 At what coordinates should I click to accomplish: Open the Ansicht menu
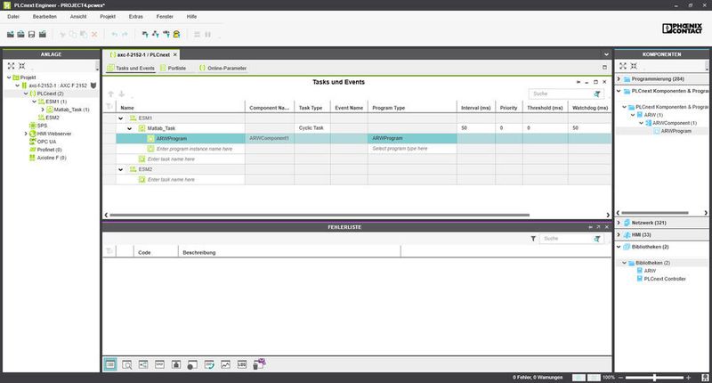78,17
